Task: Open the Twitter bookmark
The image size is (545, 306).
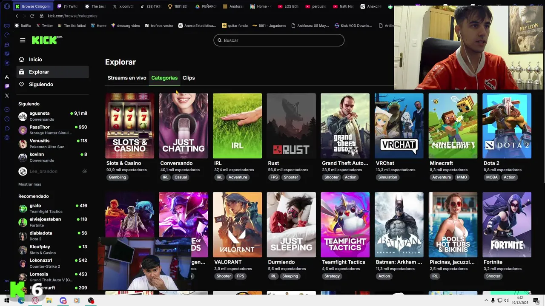Action: coord(44,25)
